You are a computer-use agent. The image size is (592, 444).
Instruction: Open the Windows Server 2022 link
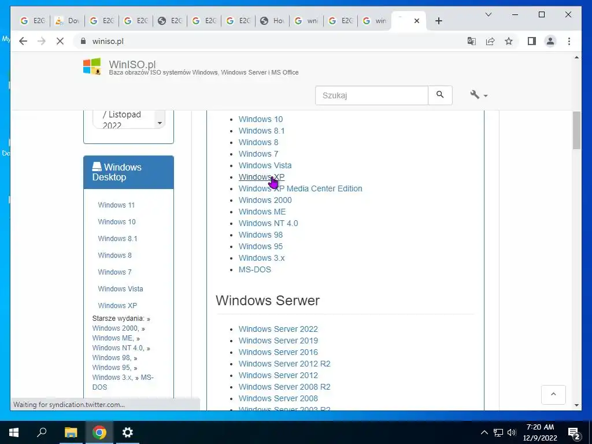pyautogui.click(x=278, y=329)
